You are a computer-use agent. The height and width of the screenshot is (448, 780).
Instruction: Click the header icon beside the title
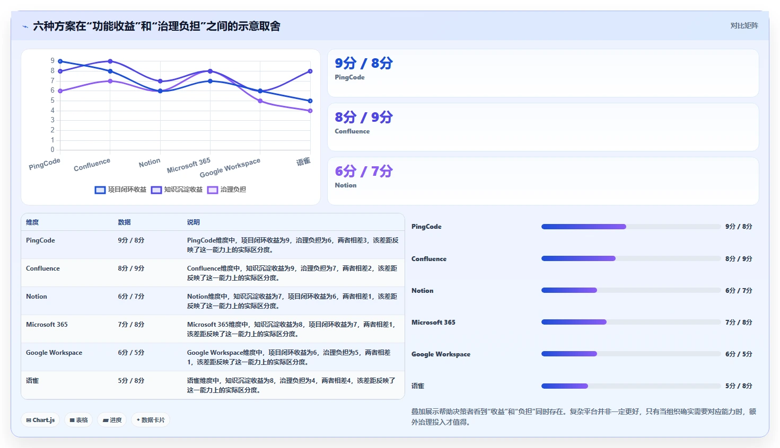tap(25, 26)
